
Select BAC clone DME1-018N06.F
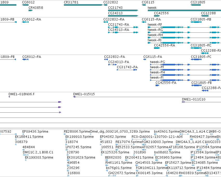9,97
